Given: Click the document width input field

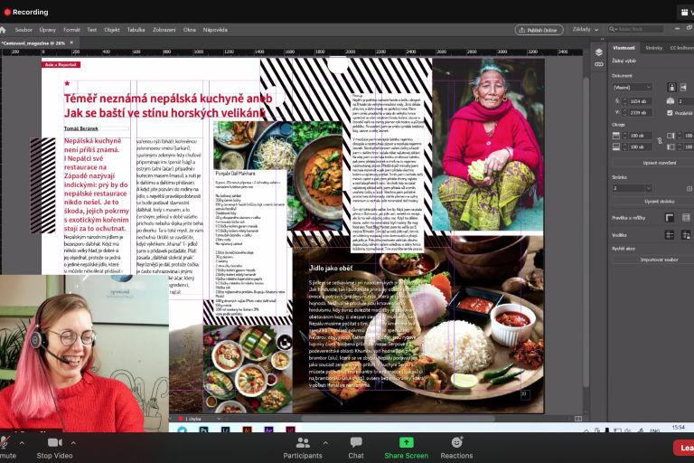Looking at the screenshot, I should [x=639, y=101].
